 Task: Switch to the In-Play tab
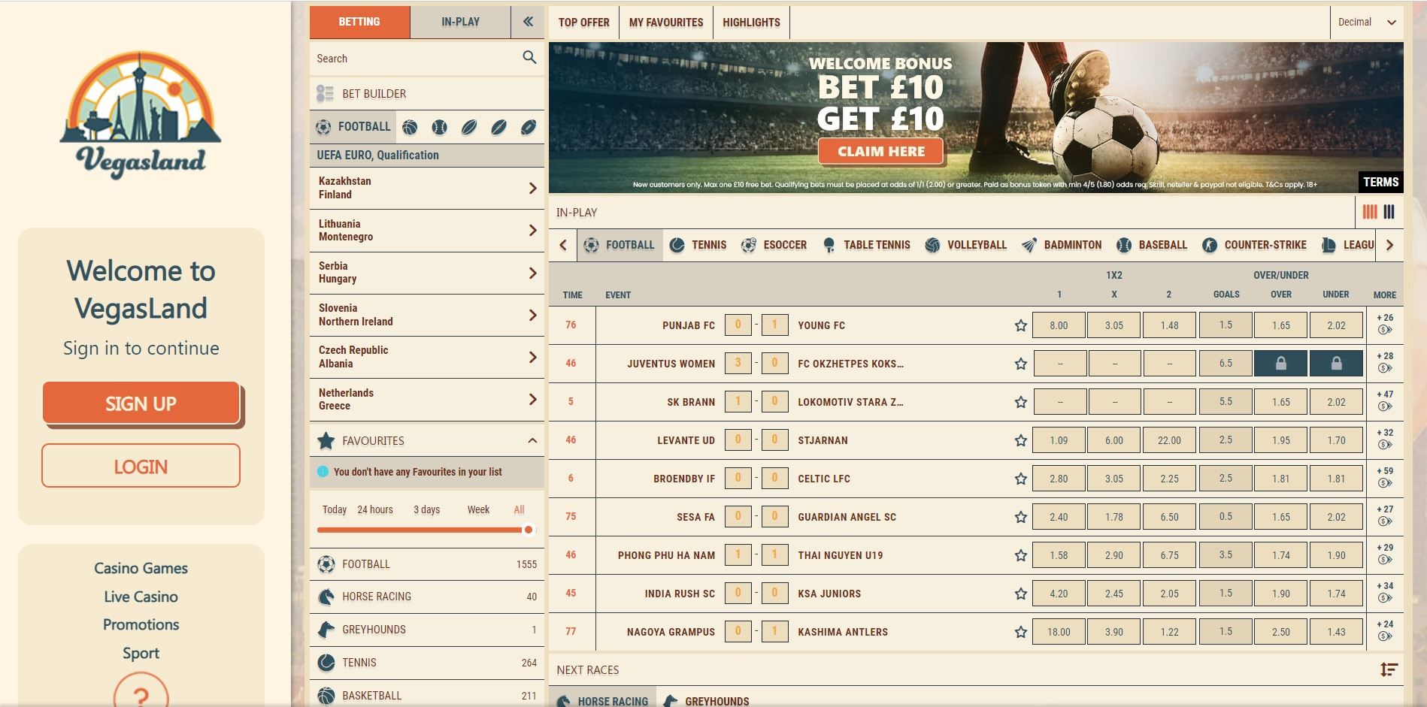click(460, 22)
